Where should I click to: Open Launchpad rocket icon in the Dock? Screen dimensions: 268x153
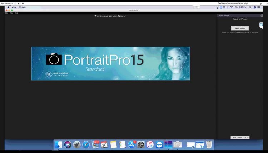77,145
